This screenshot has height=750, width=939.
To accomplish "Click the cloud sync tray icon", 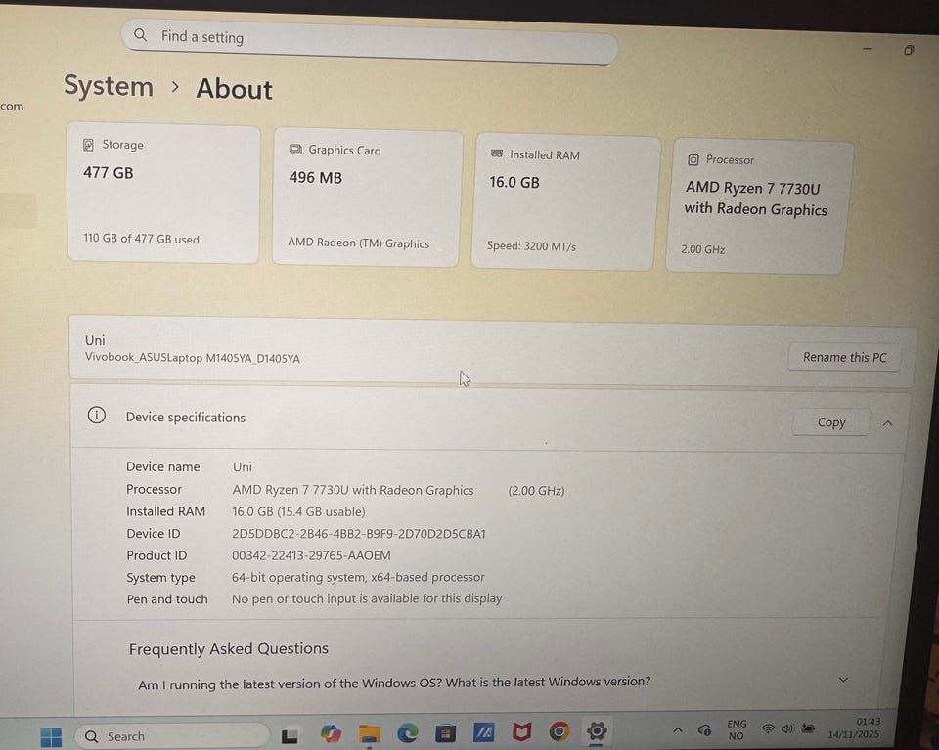I will tap(705, 729).
